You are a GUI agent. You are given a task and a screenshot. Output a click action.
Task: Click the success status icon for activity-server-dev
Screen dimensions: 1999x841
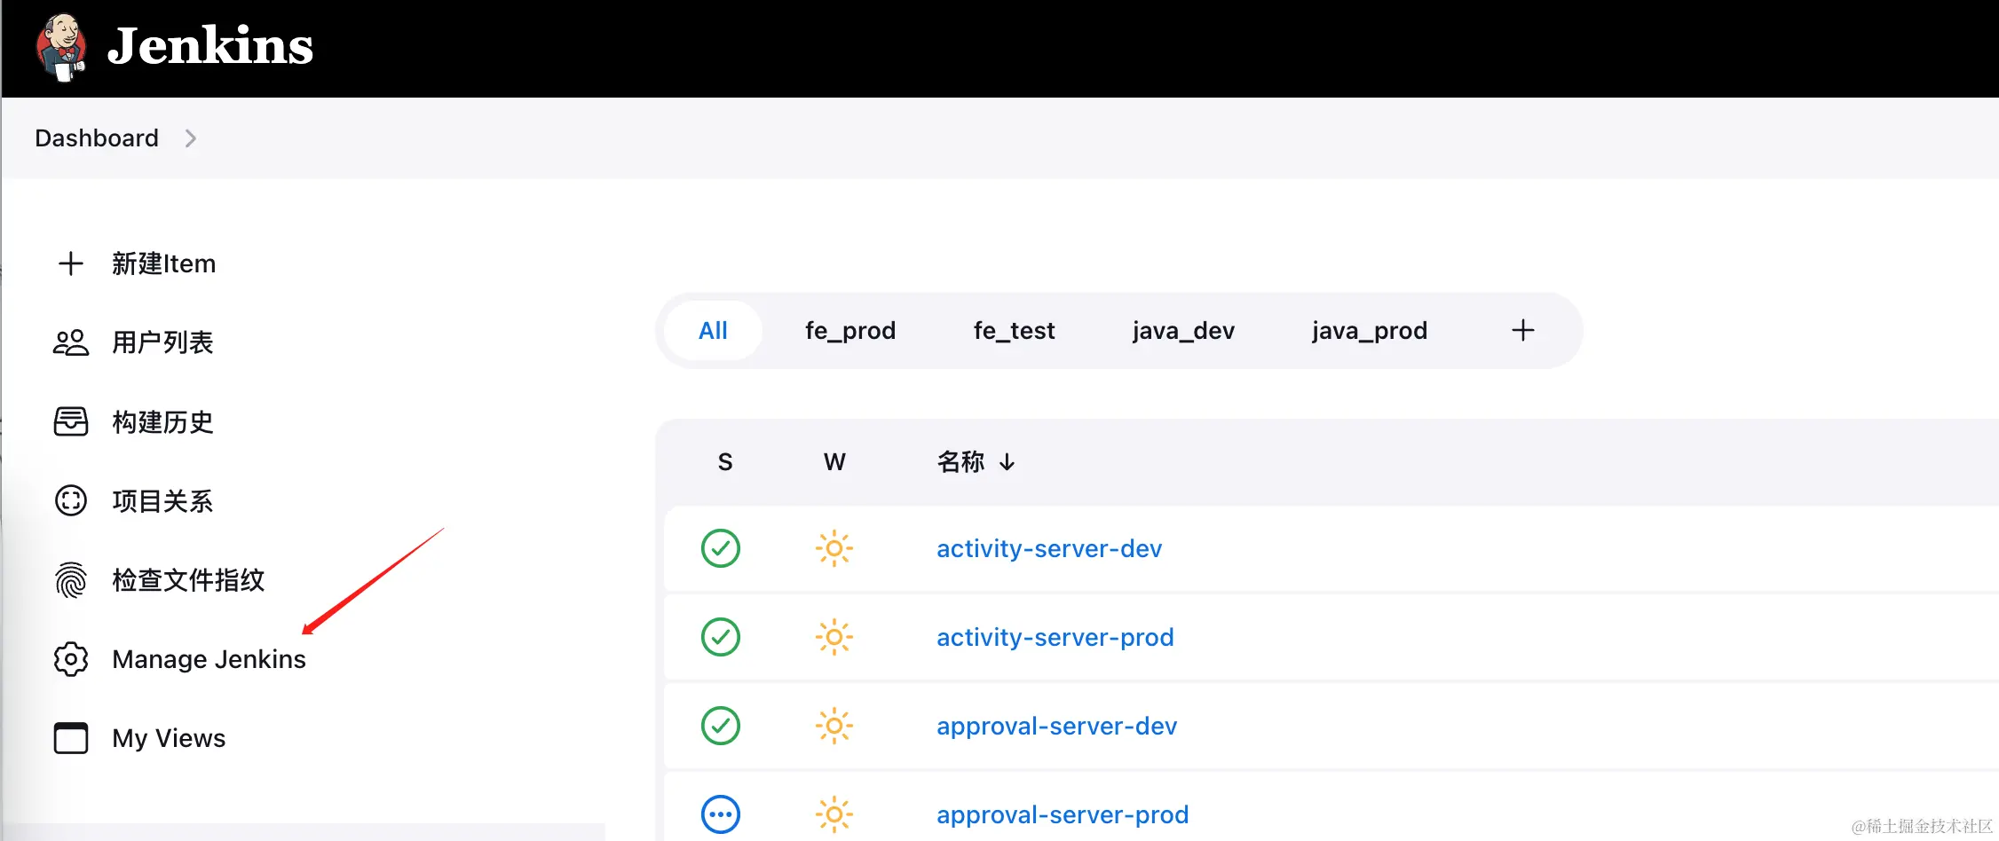click(x=721, y=548)
